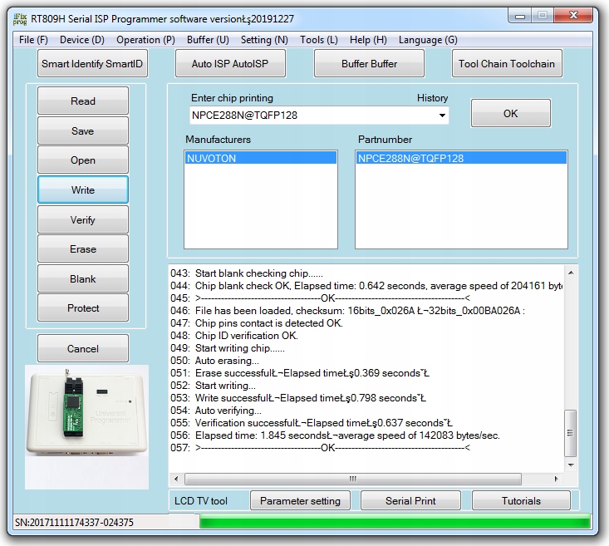
Task: Click the log scrollbar down arrow
Action: pos(571,465)
